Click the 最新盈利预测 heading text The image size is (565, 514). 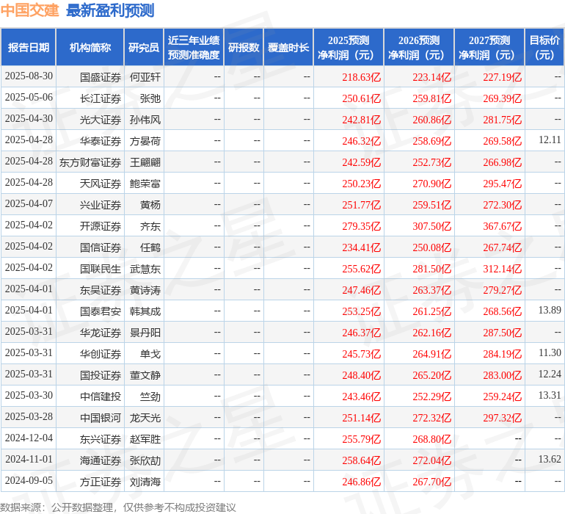(109, 10)
